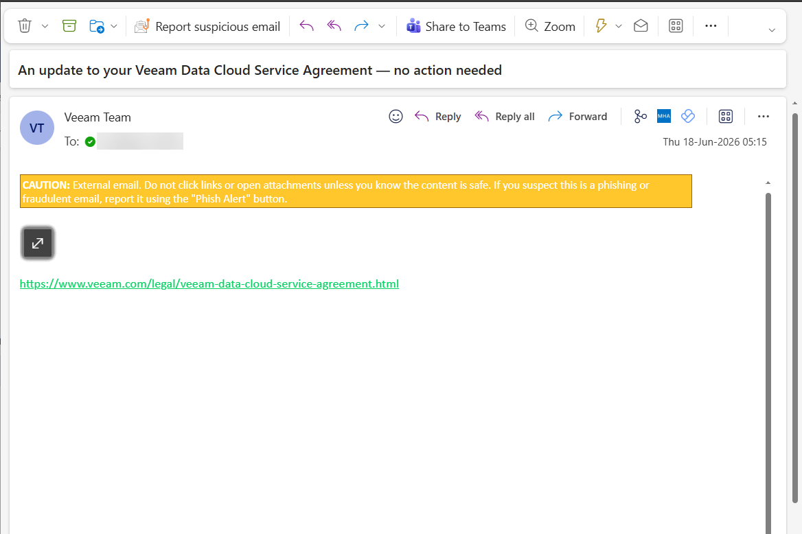Delete the email with the trash icon

[25, 26]
